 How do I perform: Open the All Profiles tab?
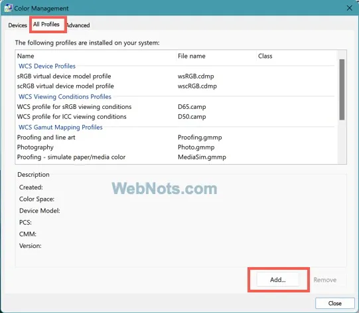(x=46, y=25)
